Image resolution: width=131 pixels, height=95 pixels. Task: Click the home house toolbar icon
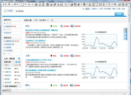pos(43,4)
